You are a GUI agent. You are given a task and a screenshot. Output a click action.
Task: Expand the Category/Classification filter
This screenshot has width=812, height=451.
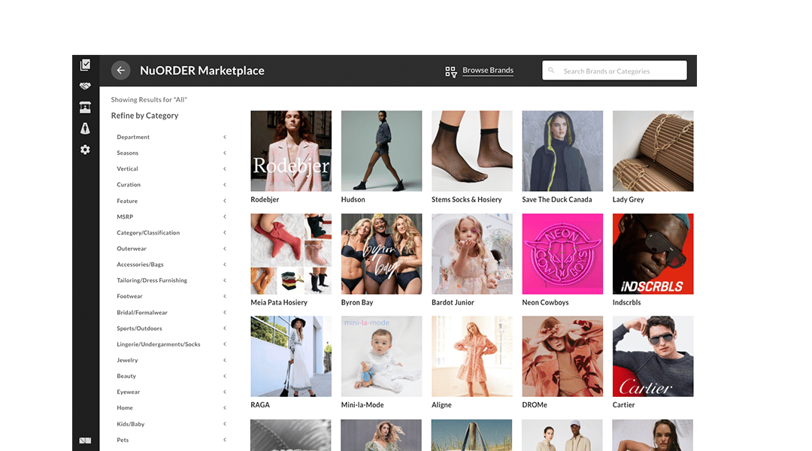point(171,233)
